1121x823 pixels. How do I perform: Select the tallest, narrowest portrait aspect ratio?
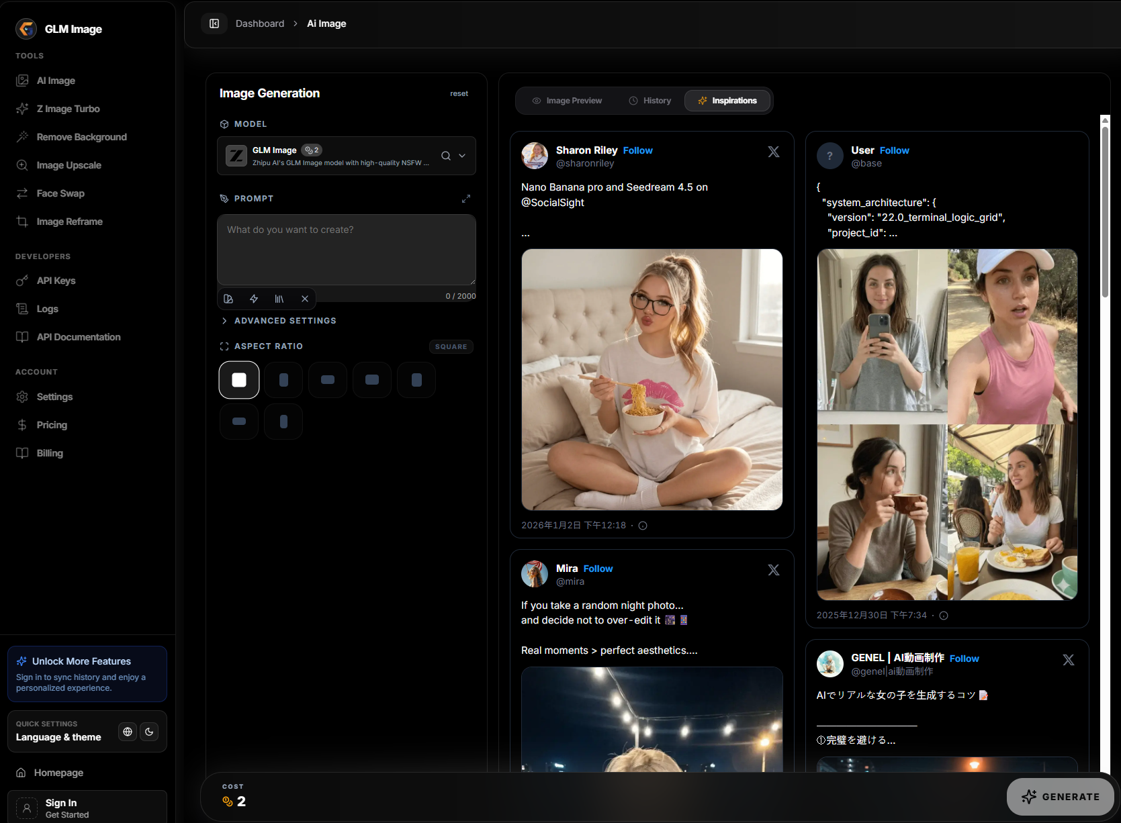pos(283,422)
